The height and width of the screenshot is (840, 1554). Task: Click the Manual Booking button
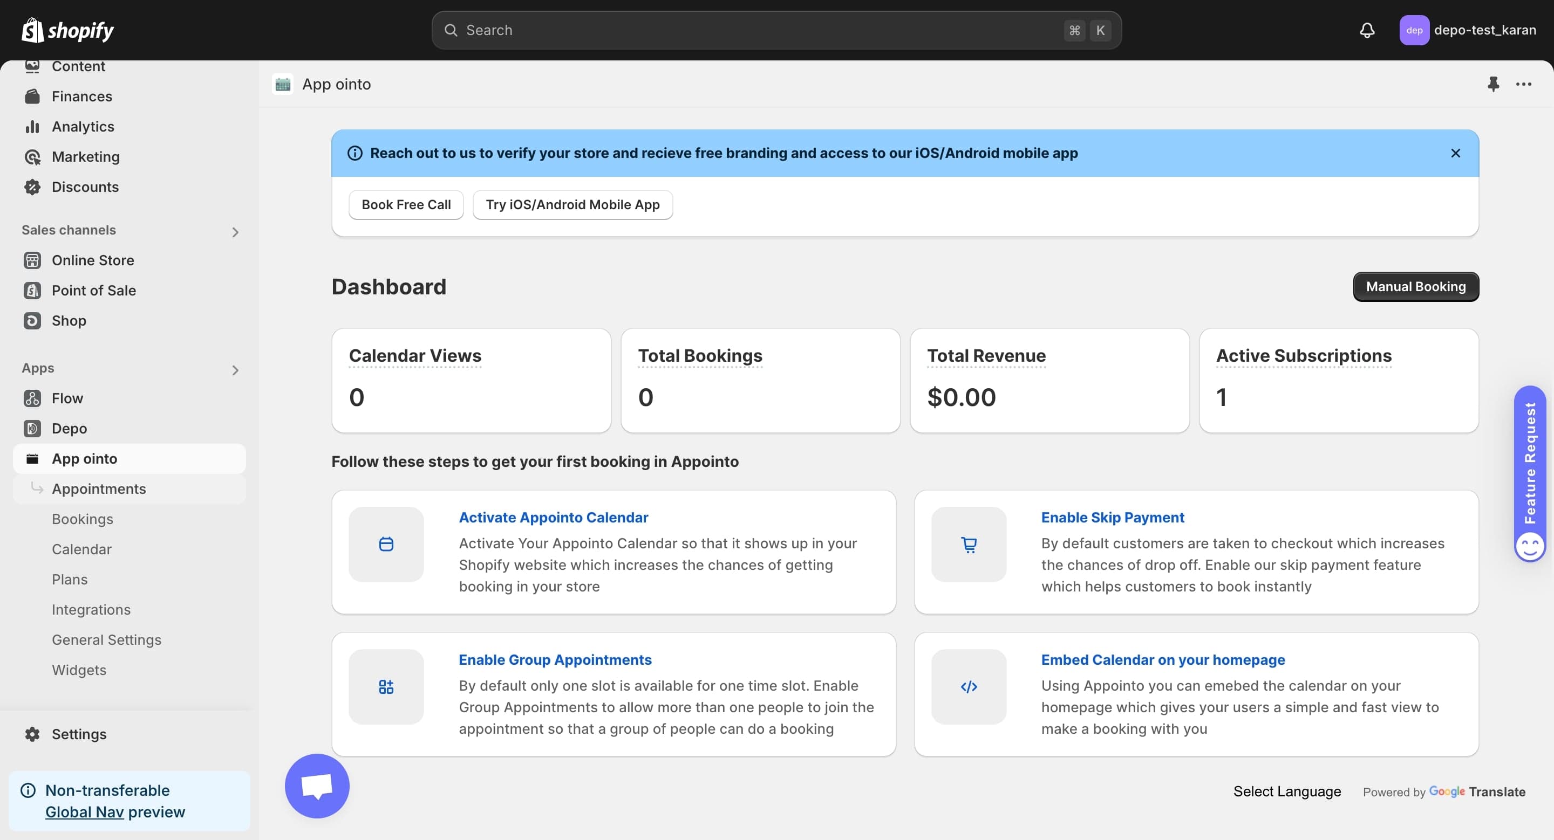pyautogui.click(x=1415, y=286)
